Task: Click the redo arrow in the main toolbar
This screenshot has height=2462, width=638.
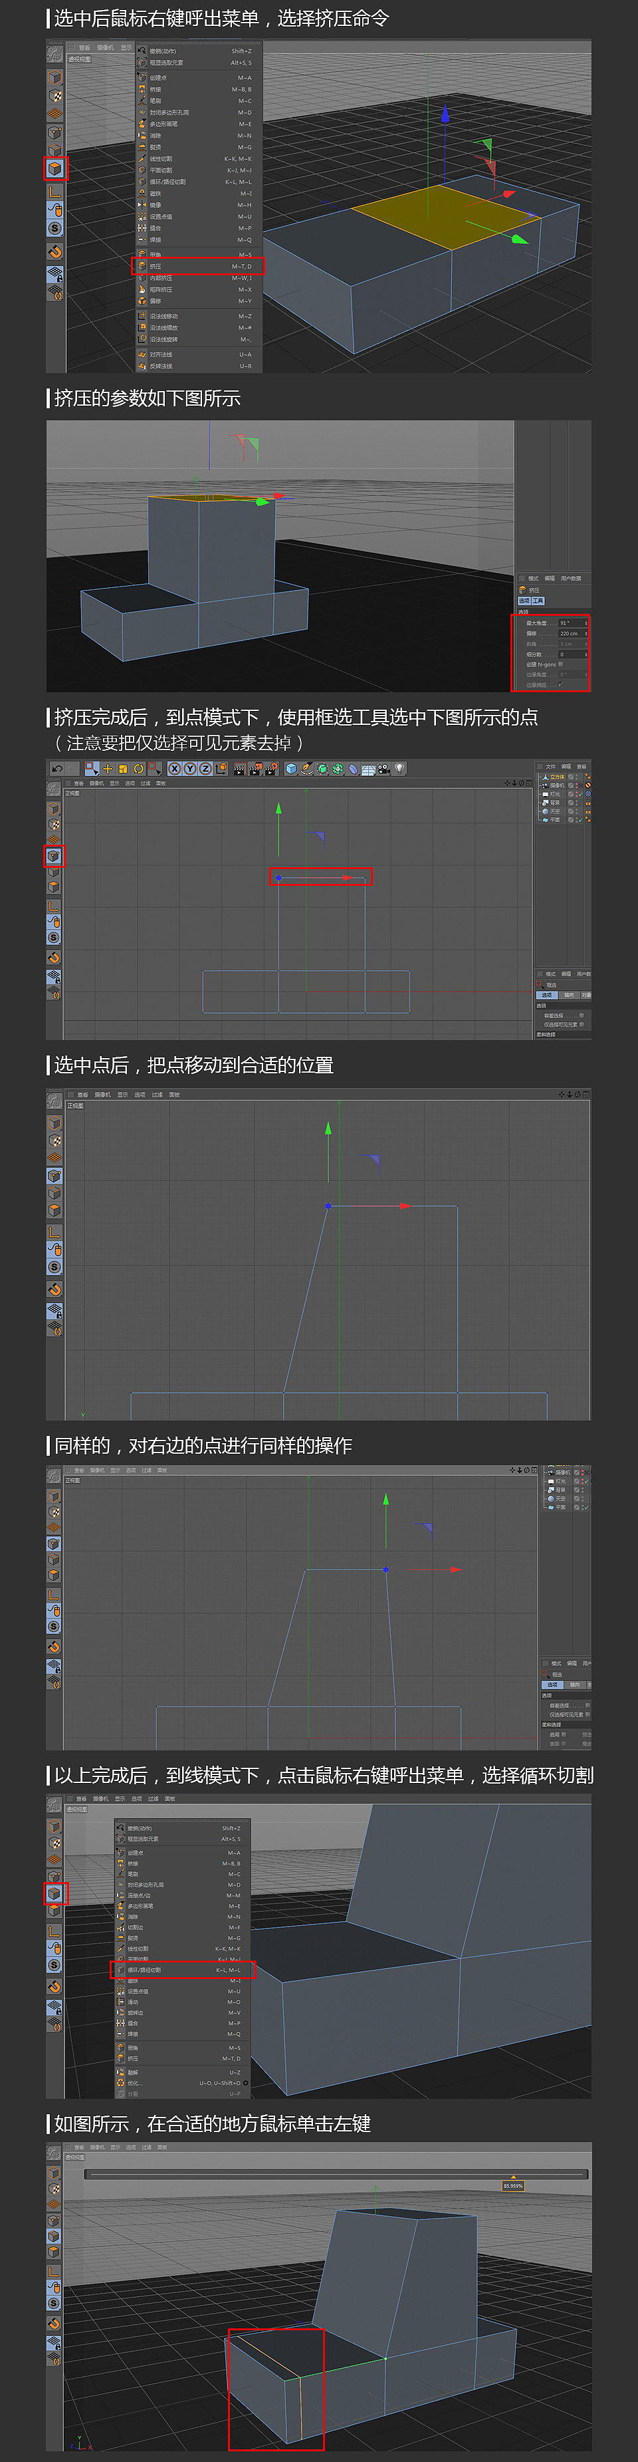Action: tap(72, 768)
